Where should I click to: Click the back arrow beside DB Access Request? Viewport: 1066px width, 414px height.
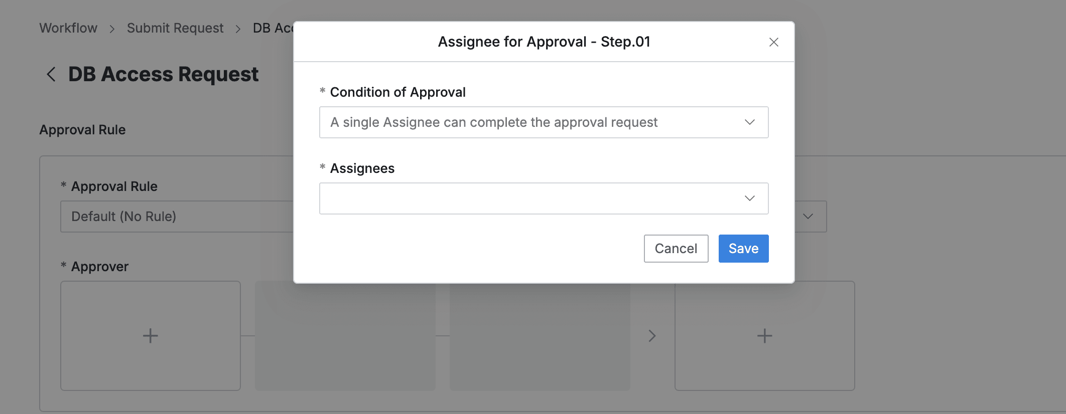[51, 74]
